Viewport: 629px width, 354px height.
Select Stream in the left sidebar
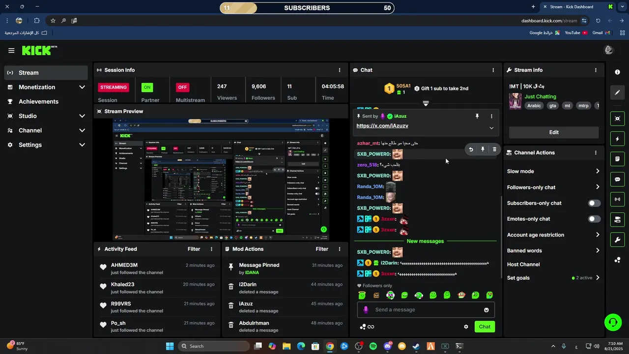point(46,73)
